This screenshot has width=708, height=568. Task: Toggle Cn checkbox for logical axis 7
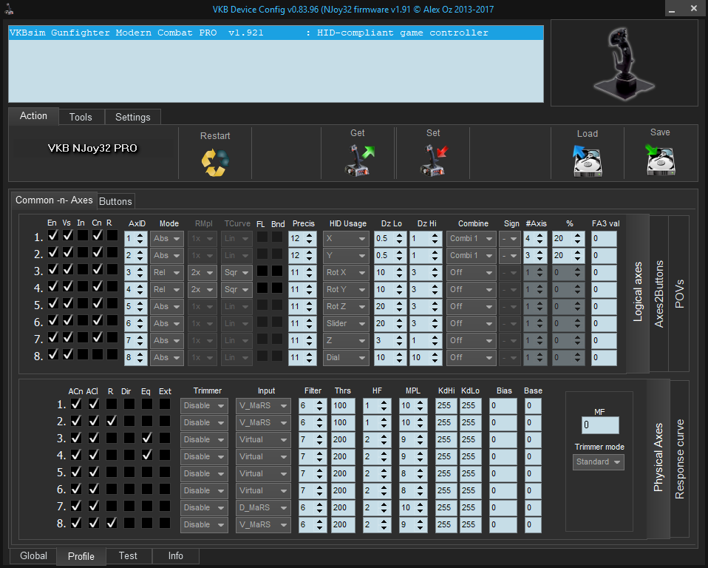click(x=98, y=337)
